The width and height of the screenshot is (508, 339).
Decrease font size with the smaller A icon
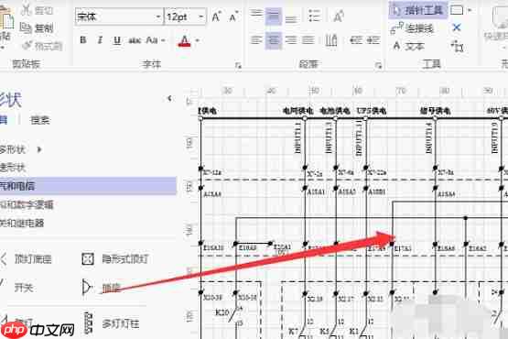(x=233, y=16)
